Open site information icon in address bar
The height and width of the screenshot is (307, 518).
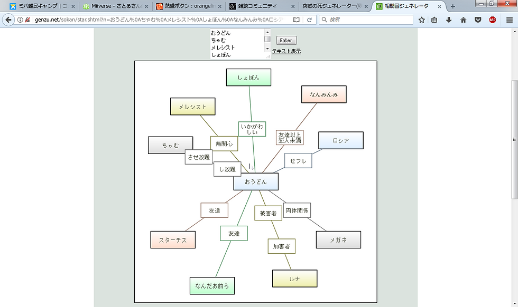20,20
